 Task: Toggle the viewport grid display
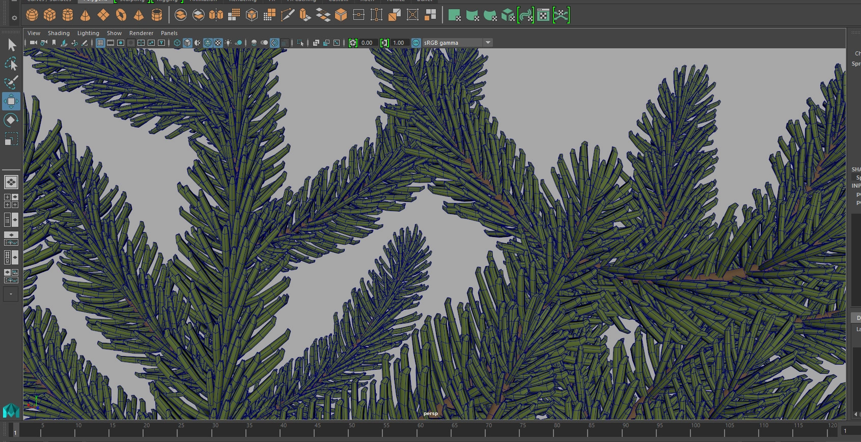coord(100,43)
